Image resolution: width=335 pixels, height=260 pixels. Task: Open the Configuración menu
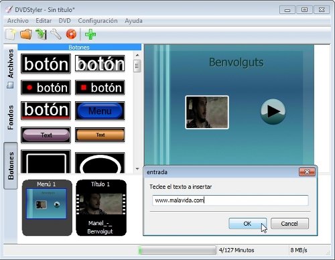click(x=98, y=21)
